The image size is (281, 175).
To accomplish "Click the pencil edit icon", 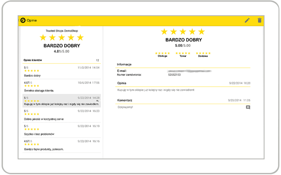I will (x=247, y=20).
